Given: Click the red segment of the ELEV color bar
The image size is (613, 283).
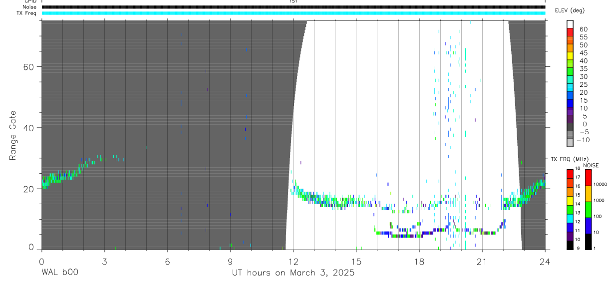Looking at the screenshot, I should pyautogui.click(x=570, y=32).
